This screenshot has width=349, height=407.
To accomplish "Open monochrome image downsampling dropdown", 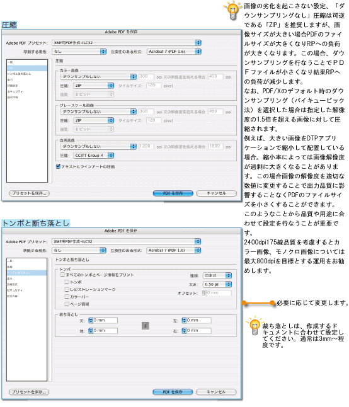I will 98,146.
